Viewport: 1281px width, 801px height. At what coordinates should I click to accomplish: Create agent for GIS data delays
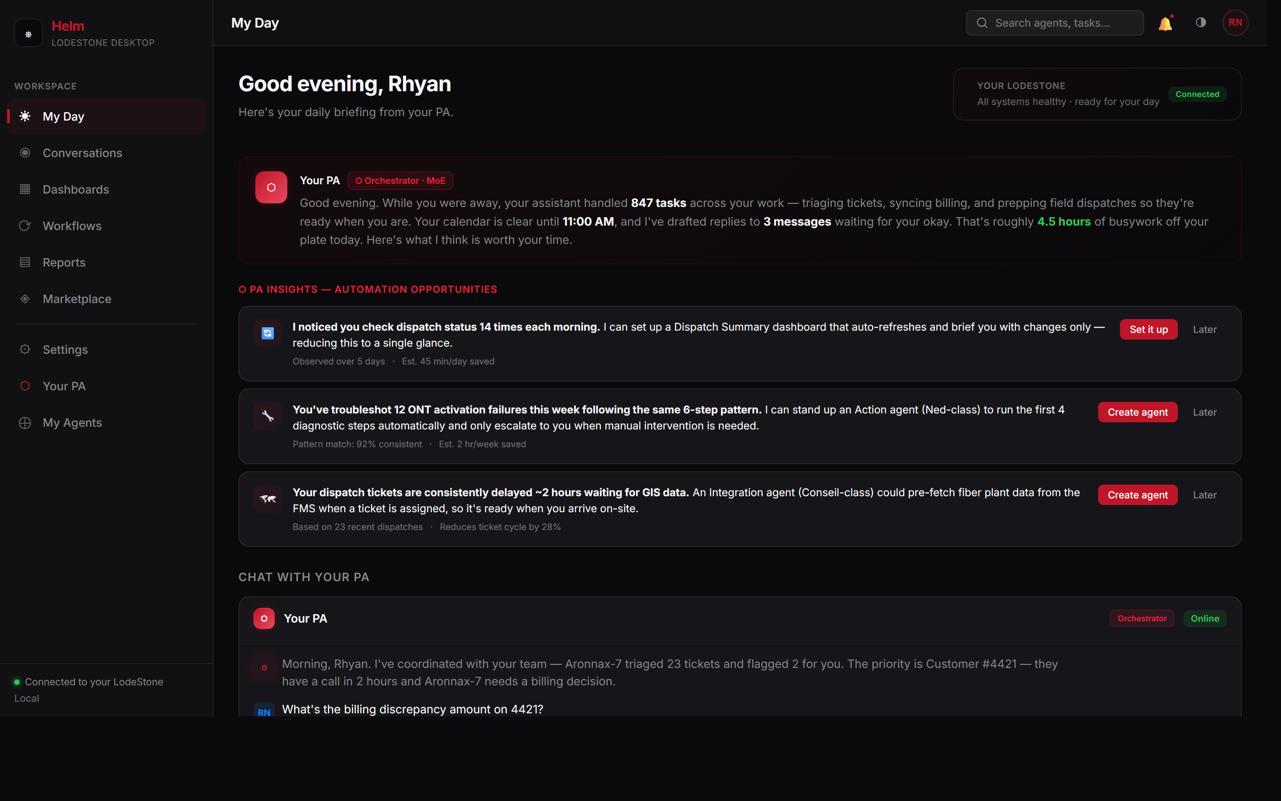pyautogui.click(x=1137, y=495)
